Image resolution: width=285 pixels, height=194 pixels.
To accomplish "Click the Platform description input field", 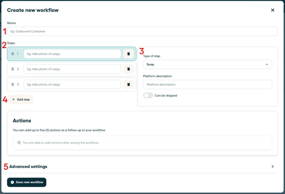I will pos(207,84).
